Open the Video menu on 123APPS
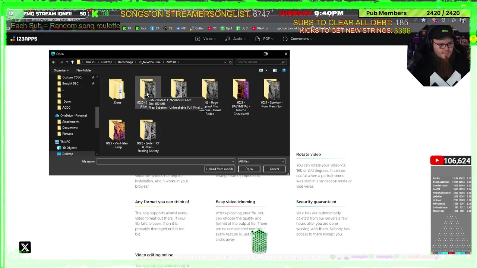477x268 pixels. [205, 39]
